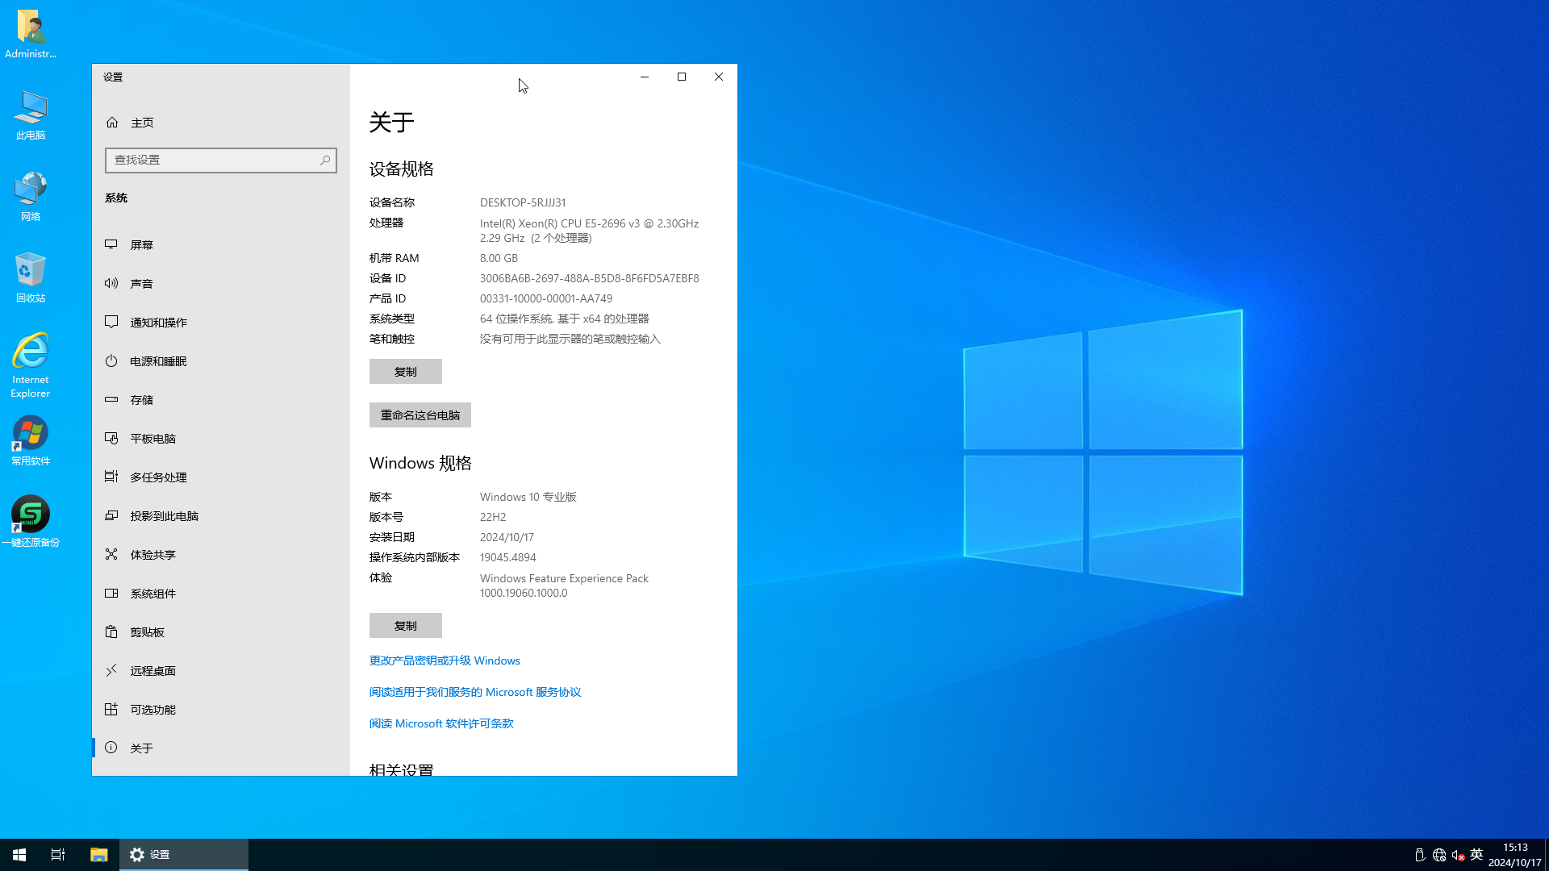Screen dimensions: 1549x871
Task: Maximize the 设置 window
Action: tap(682, 77)
